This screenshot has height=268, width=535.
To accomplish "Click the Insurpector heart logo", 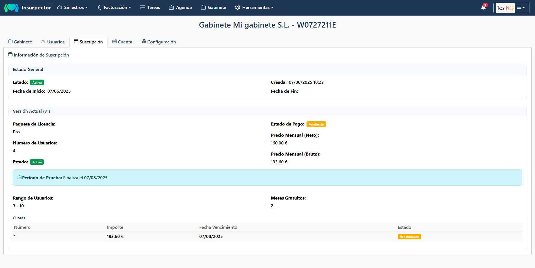I will pos(11,8).
